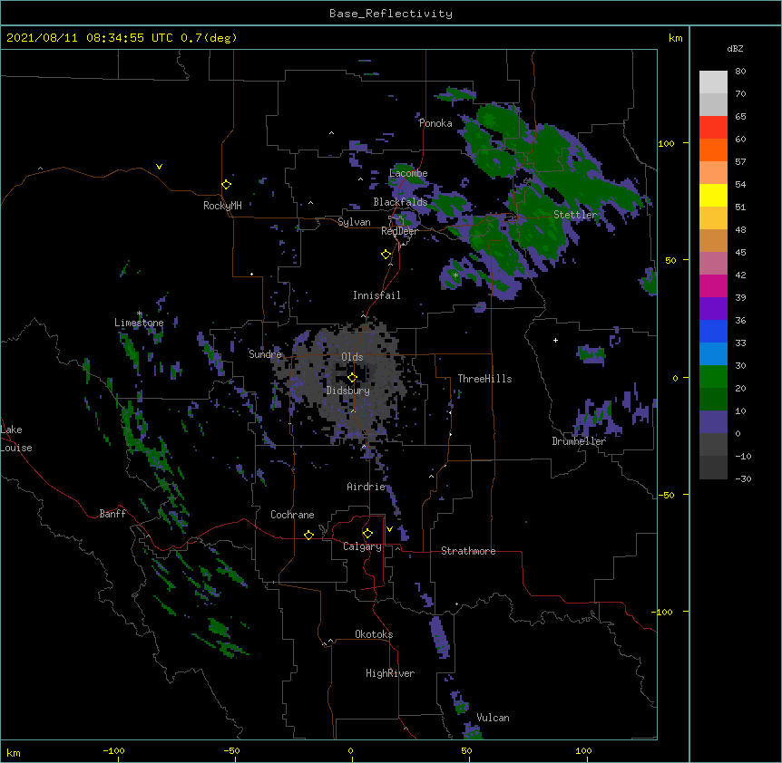The image size is (782, 763).
Task: Click the Sylvan label
Action: click(x=354, y=222)
